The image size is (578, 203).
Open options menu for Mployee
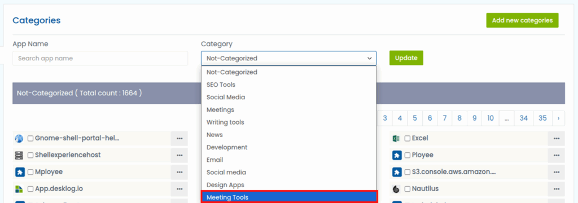179,172
